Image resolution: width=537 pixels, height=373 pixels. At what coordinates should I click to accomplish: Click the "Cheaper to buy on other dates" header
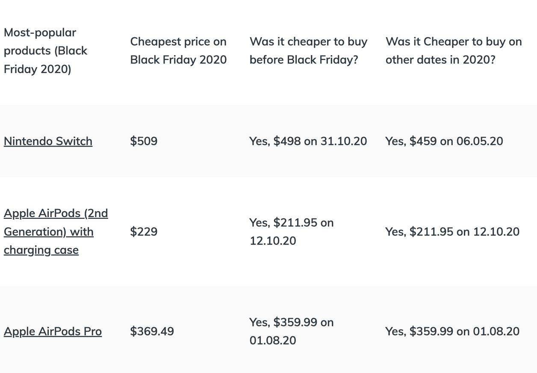point(454,50)
